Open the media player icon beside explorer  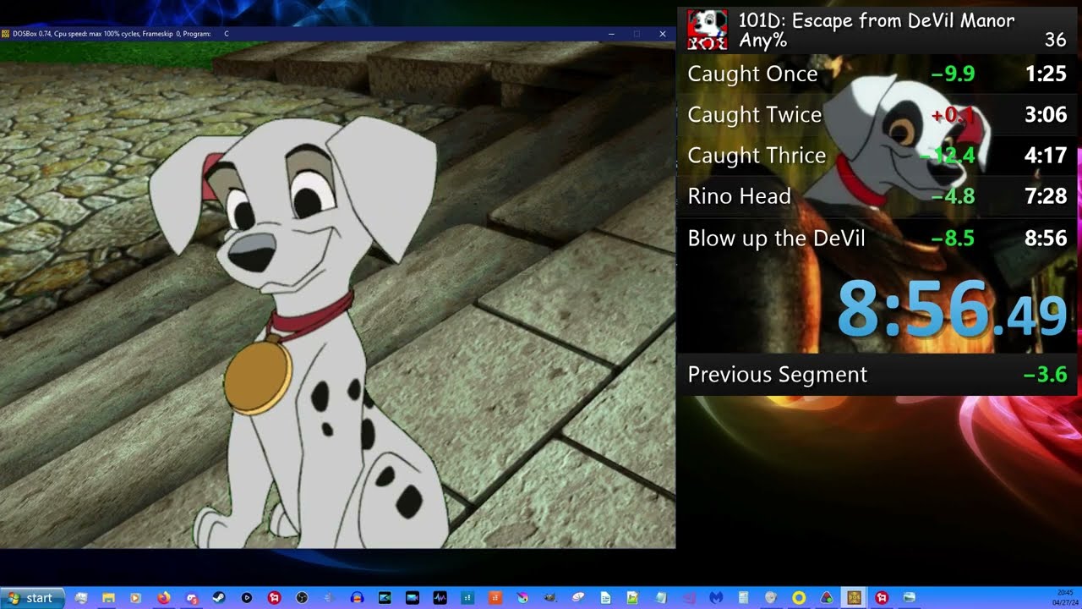tap(135, 598)
